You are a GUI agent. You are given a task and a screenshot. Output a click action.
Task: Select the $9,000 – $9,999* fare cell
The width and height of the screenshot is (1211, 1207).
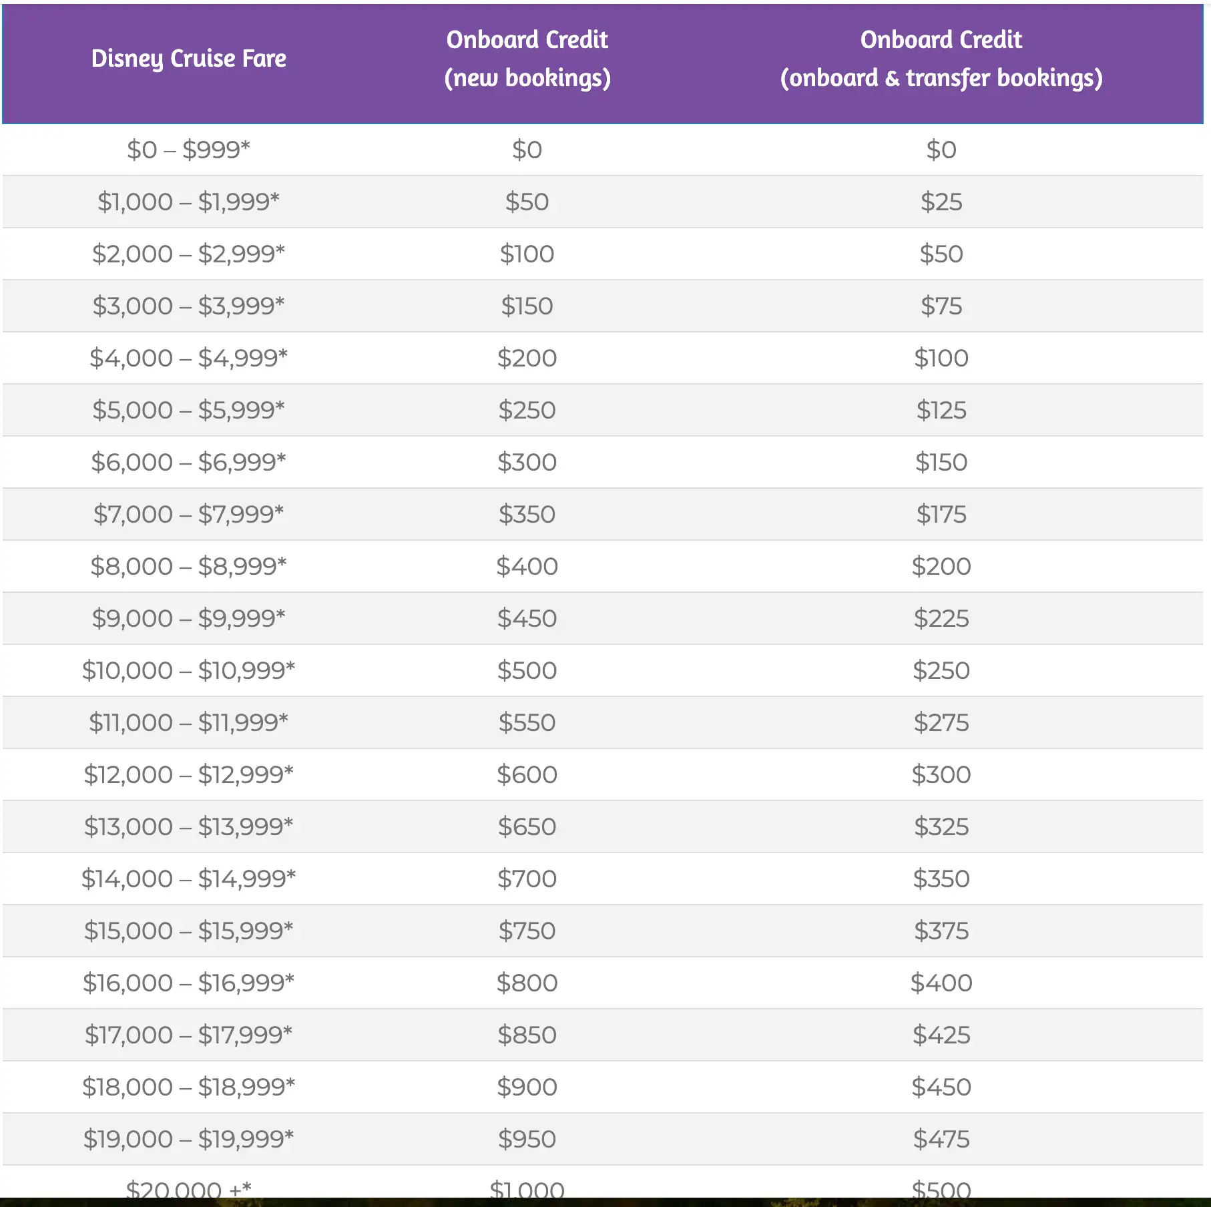(189, 618)
